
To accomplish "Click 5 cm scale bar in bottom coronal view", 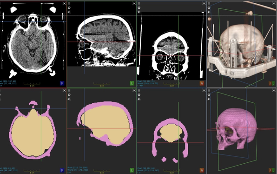I will tap(171, 171).
